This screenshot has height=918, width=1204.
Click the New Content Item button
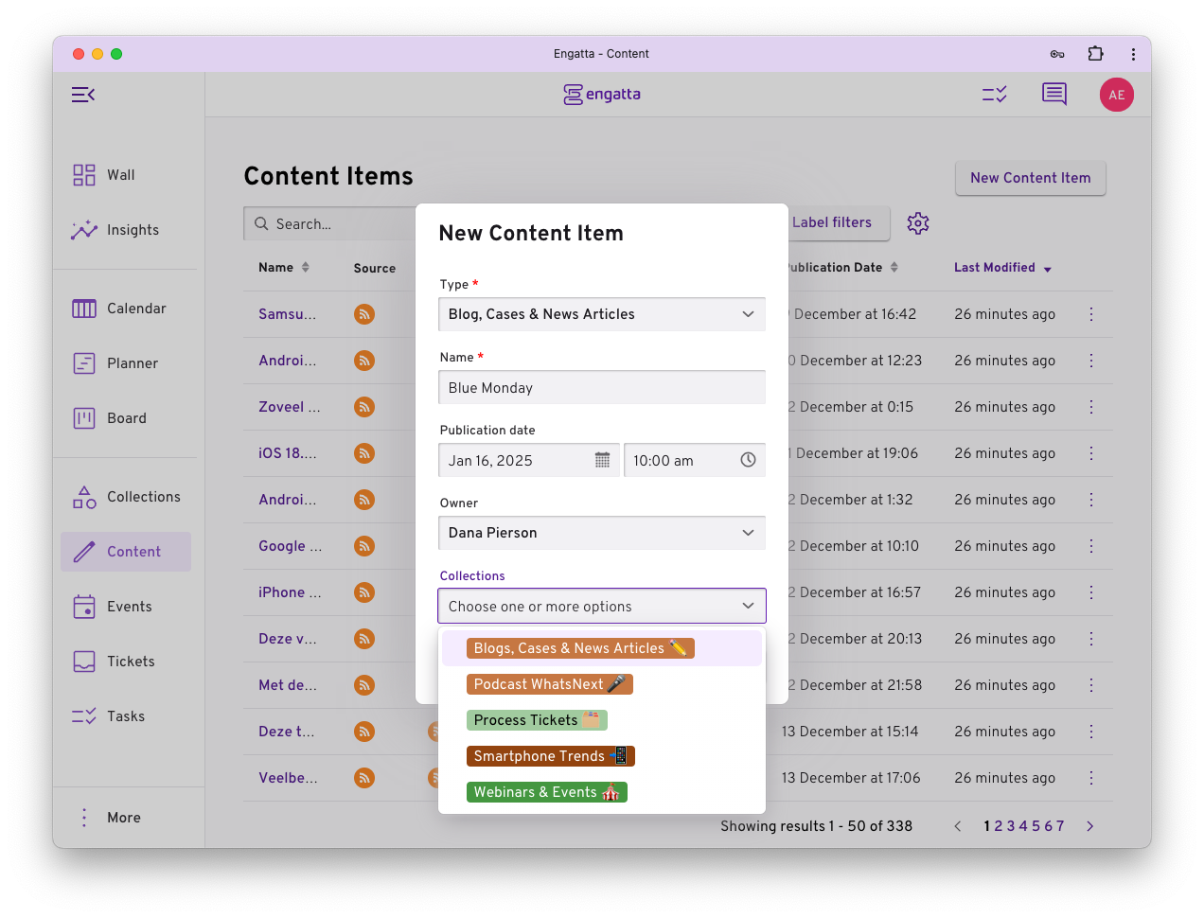(1030, 178)
